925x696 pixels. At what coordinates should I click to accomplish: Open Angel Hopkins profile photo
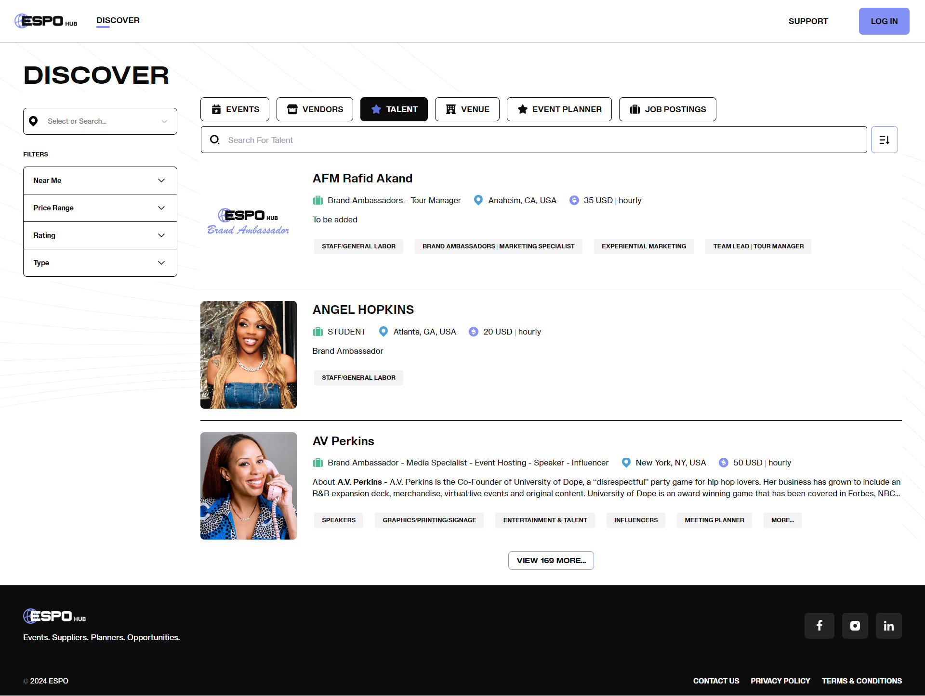point(249,355)
